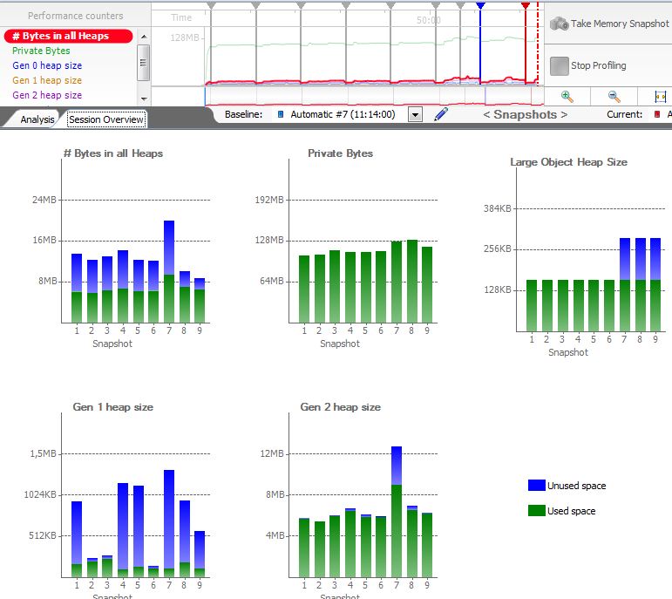Click the up arrow of the counters list scrollbar
672x599 pixels.
click(x=144, y=37)
